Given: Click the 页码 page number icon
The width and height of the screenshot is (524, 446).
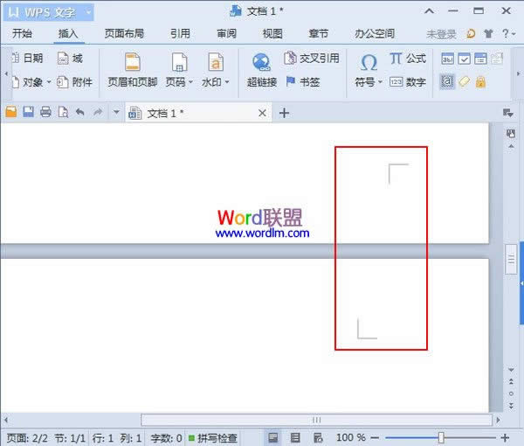Looking at the screenshot, I should [179, 62].
